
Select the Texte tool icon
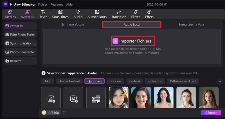43,14
